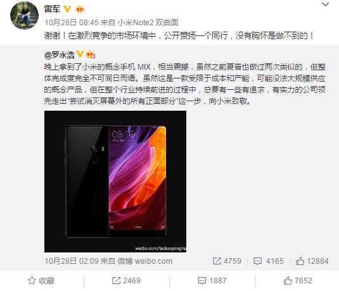
Task: Click the 小米Note2 双曲面 source link
Action: (148, 22)
